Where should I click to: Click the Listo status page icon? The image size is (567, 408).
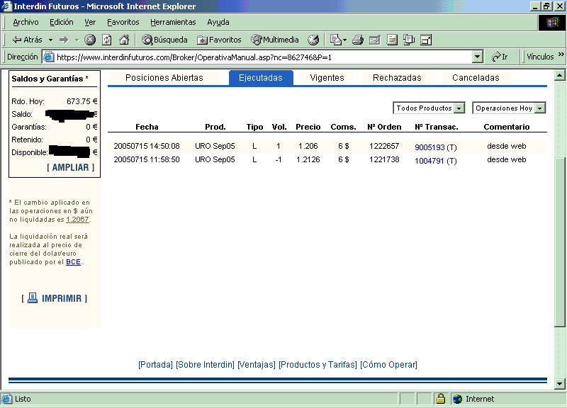(x=6, y=399)
